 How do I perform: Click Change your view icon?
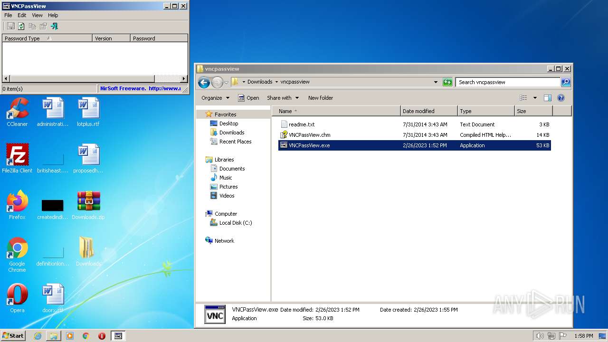(523, 98)
